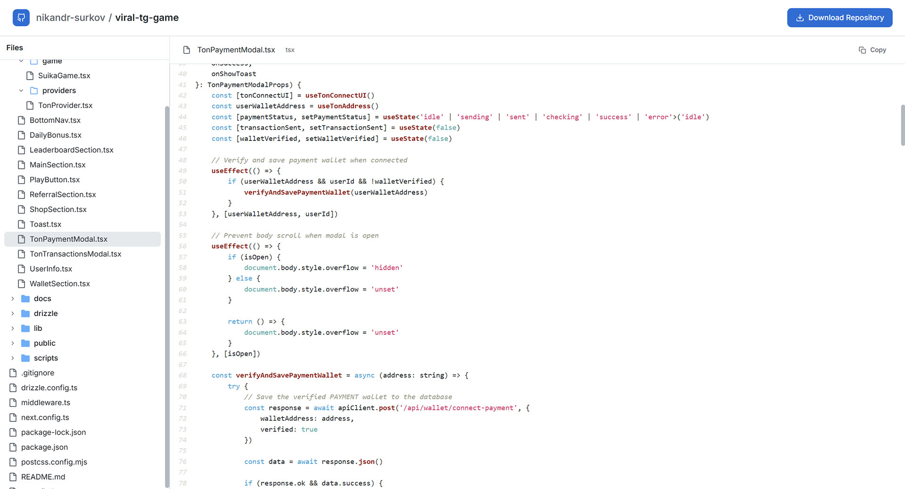905x489 pixels.
Task: Click the copy icon next to Copy label
Action: tap(862, 50)
